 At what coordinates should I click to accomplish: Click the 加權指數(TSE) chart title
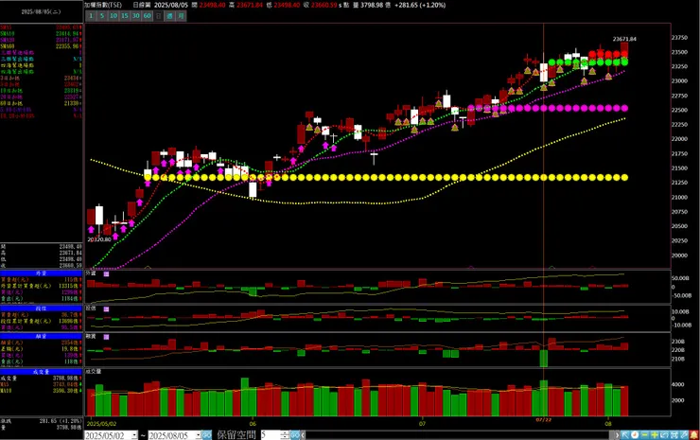103,5
